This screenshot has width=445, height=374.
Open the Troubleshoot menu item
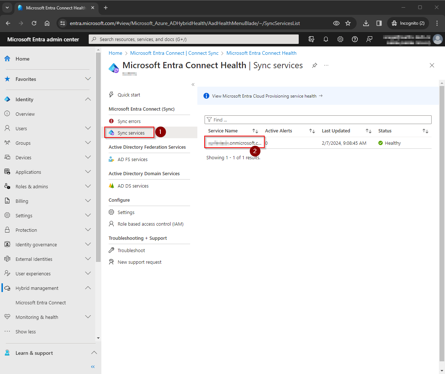(x=131, y=250)
